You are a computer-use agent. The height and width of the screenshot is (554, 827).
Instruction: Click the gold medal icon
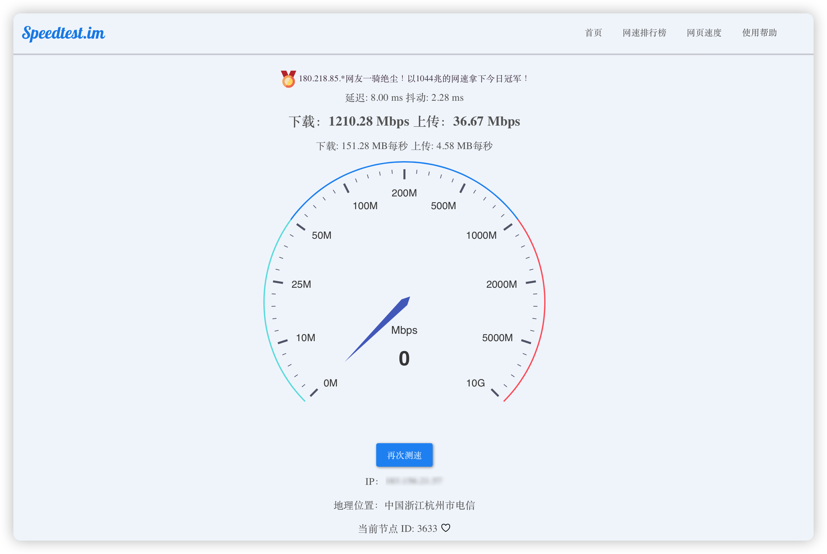289,79
